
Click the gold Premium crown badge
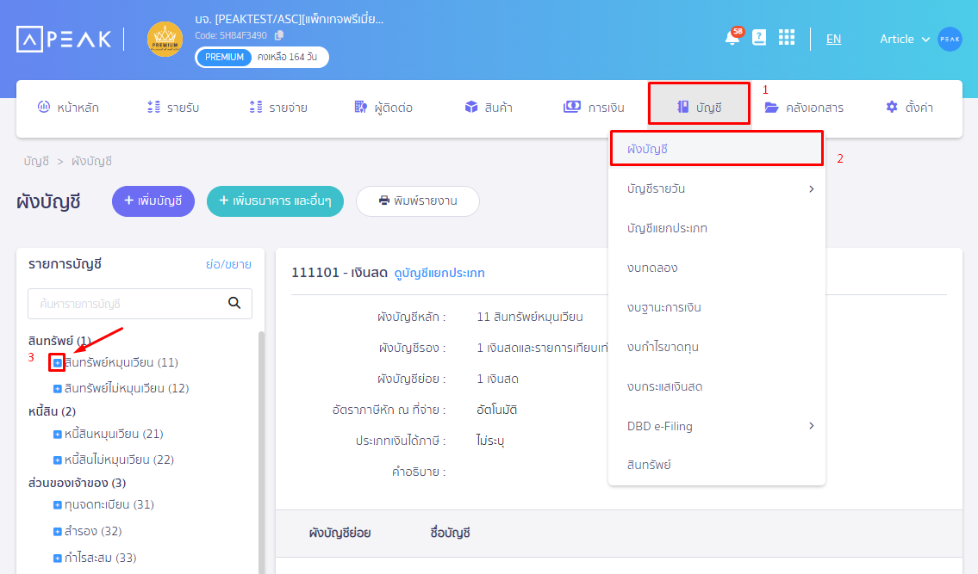pos(165,40)
